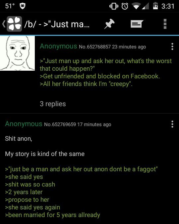Screen dimensions: 179x224
Task: Open options menu for post No.652768857
Action: tap(172, 46)
